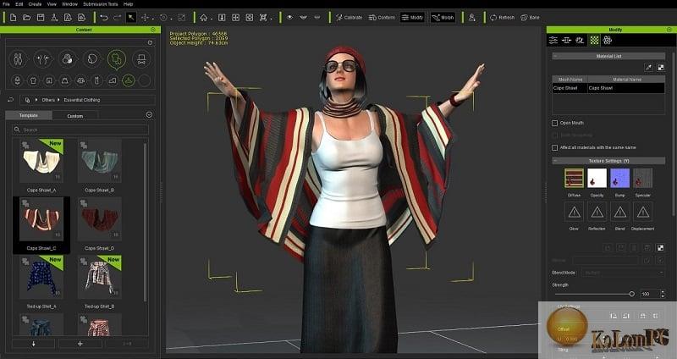Select the Cape Shawl_A thumbnail

[x=41, y=161]
